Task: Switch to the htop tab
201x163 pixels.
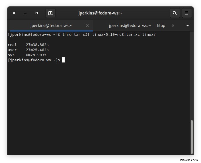Action: coord(137,26)
